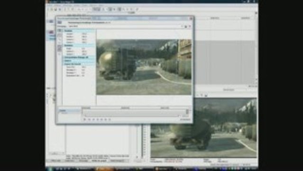303x171 pixels.
Task: Toggle the show properties tool icon
Action: (60, 30)
